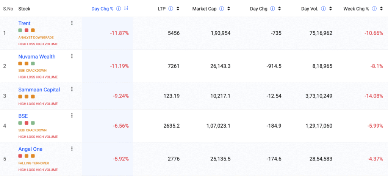Image resolution: width=388 pixels, height=176 pixels.
Task: Open the Nuvama Wealth stock page
Action: click(37, 56)
